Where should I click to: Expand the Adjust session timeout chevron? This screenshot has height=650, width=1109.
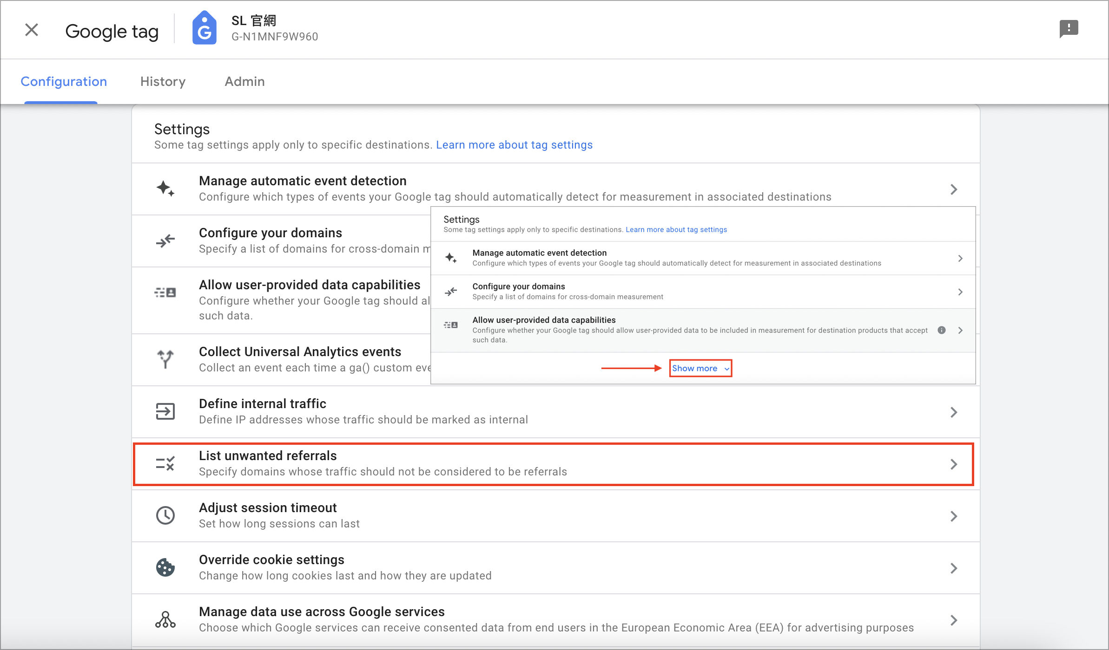pos(954,516)
